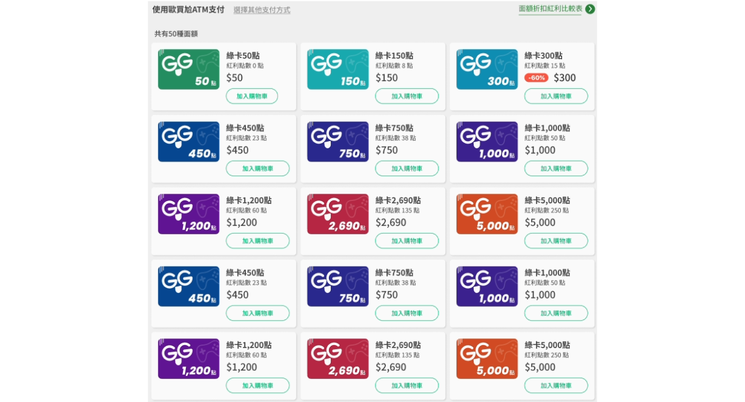Click the red -60% discount badge

[x=537, y=77]
